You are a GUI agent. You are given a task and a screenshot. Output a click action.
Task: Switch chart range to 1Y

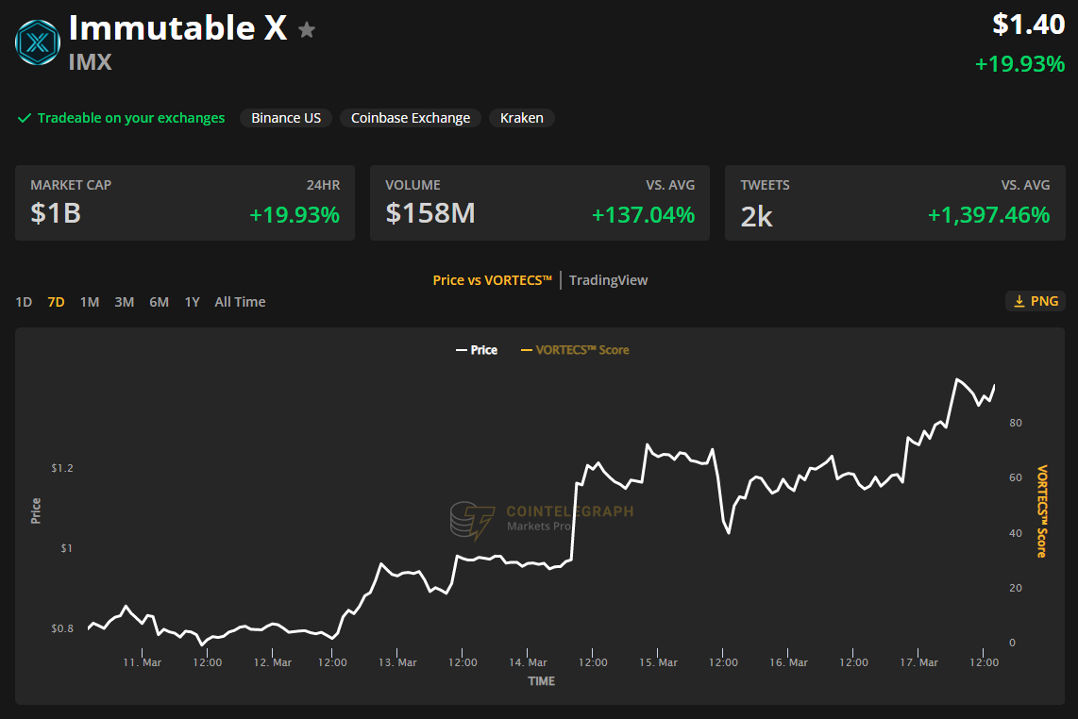click(x=193, y=302)
